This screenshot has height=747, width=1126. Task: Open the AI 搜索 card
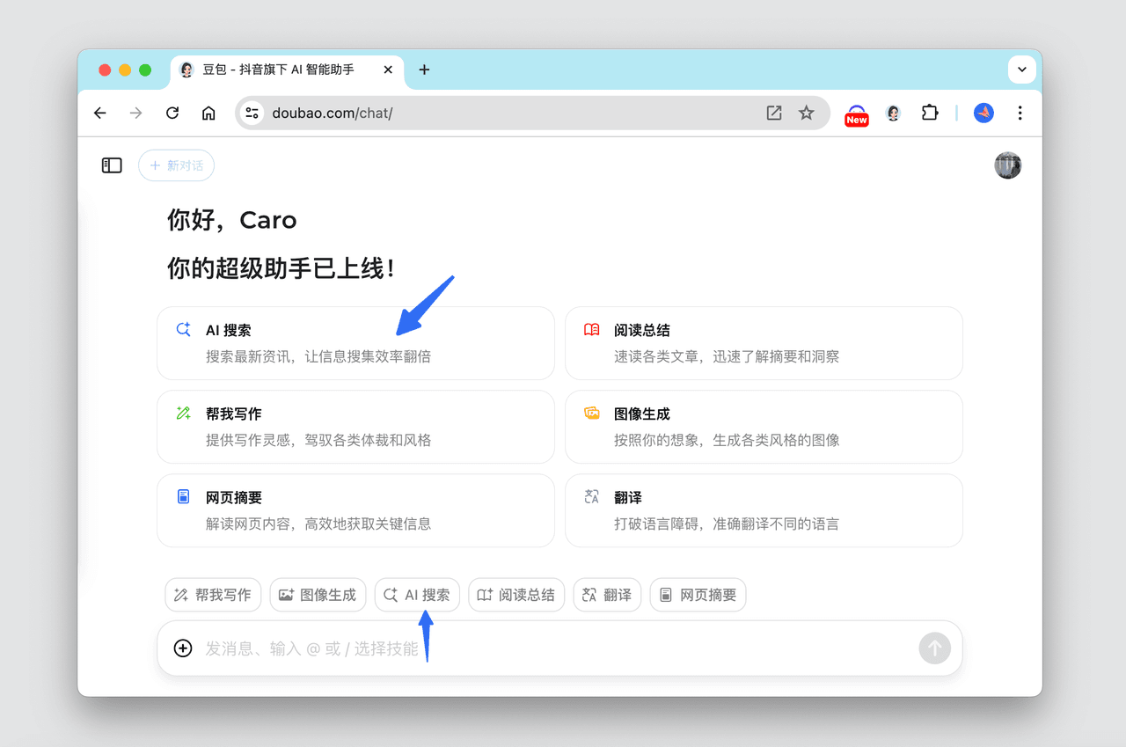coord(355,343)
